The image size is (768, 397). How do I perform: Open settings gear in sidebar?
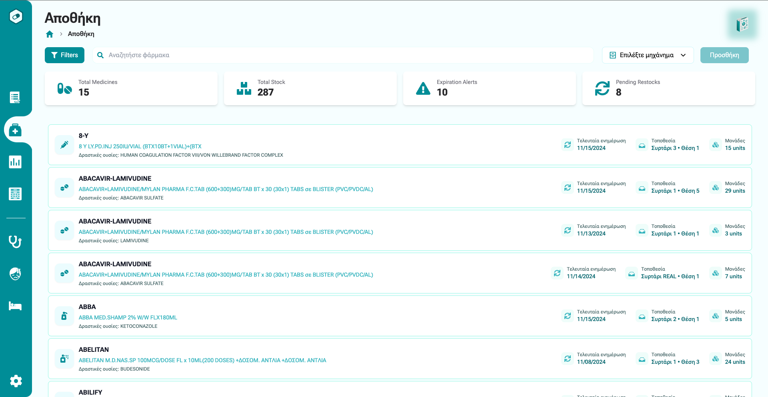pos(16,381)
